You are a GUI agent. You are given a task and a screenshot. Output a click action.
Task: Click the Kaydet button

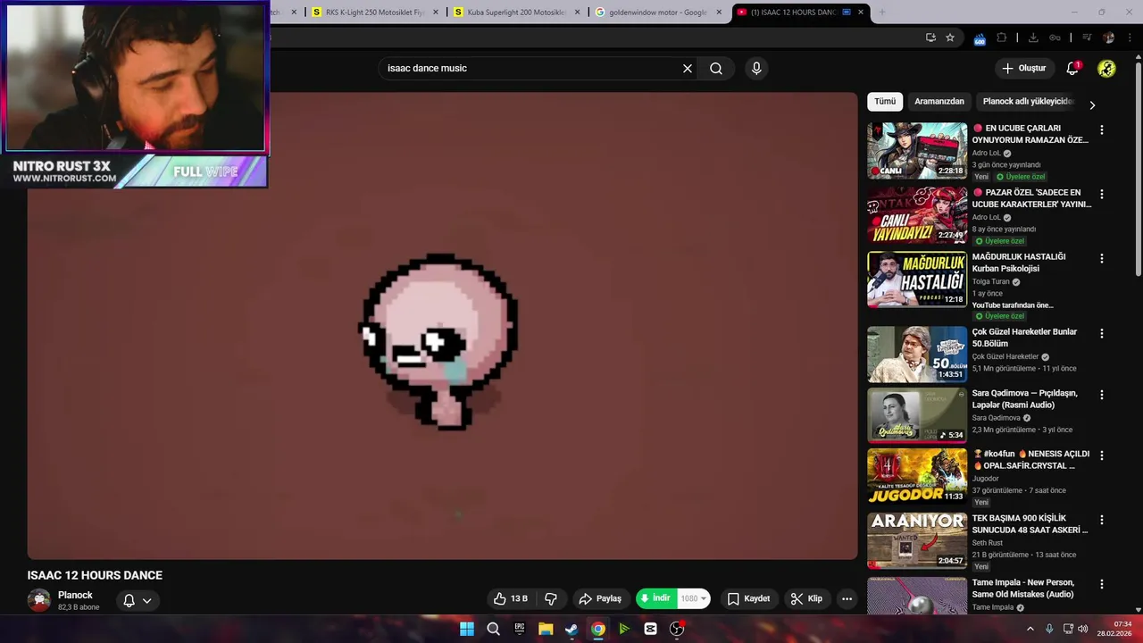point(748,598)
